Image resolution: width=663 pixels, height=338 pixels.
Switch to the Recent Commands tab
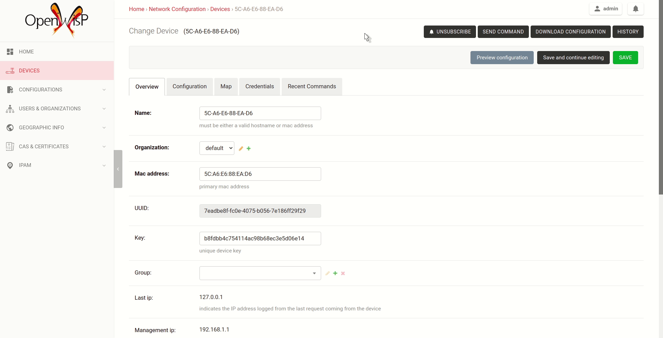pyautogui.click(x=311, y=86)
